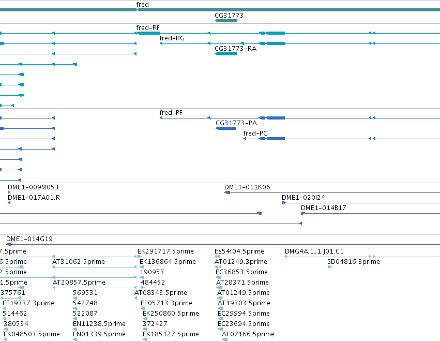Click the AT01249.3prime EST label

[241, 262]
